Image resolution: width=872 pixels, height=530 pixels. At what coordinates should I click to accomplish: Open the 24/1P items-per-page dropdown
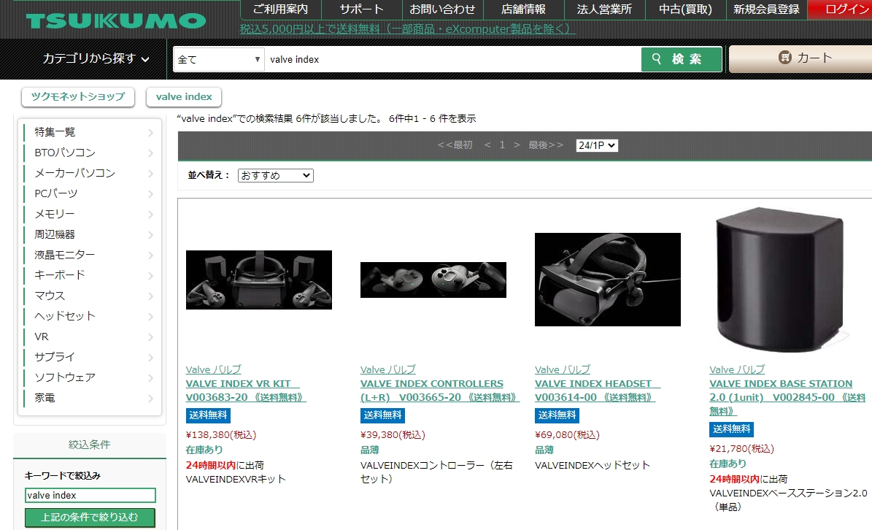pos(597,145)
